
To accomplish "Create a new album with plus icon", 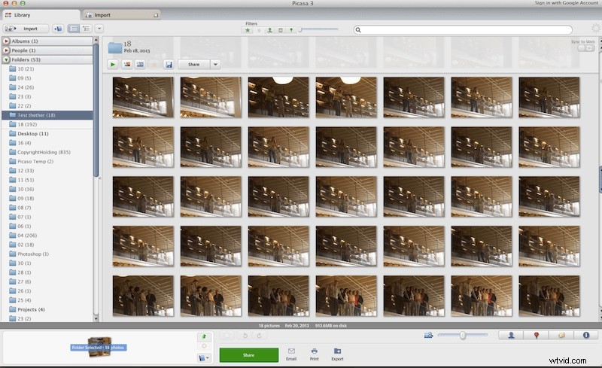I will [58, 29].
